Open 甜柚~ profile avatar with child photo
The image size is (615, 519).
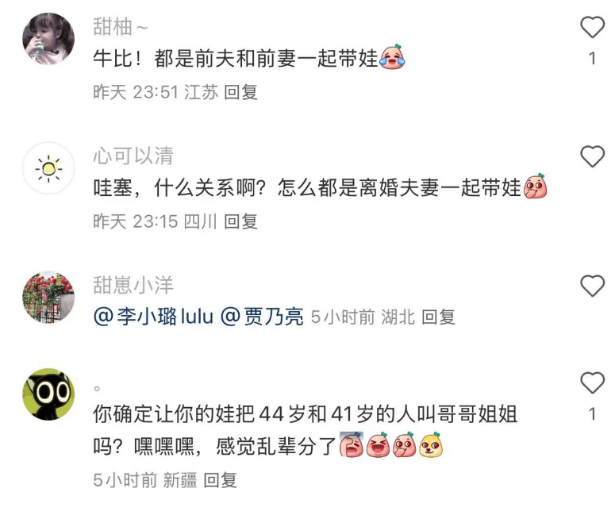tap(48, 38)
